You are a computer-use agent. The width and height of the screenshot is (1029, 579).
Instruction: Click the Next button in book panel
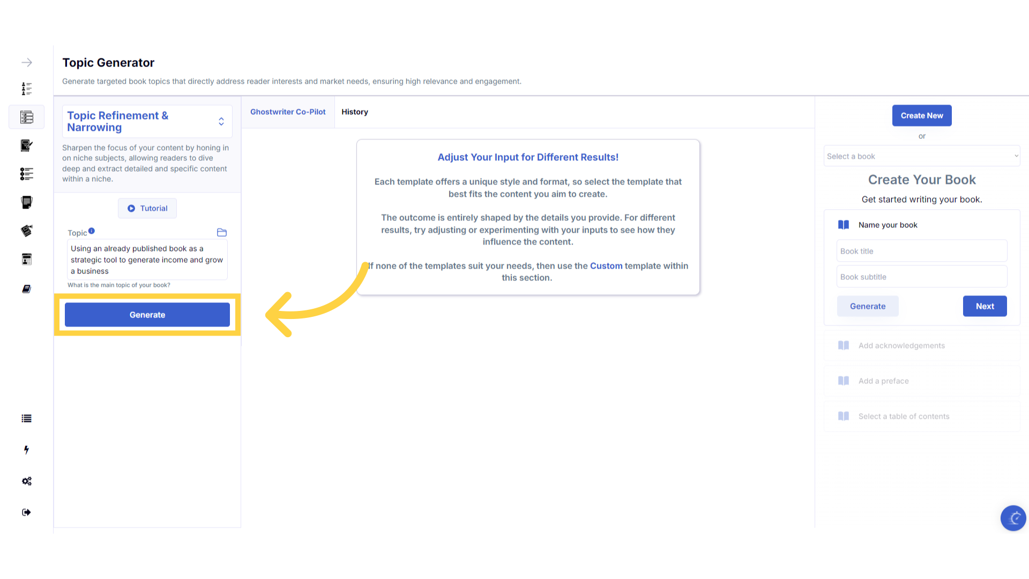985,306
